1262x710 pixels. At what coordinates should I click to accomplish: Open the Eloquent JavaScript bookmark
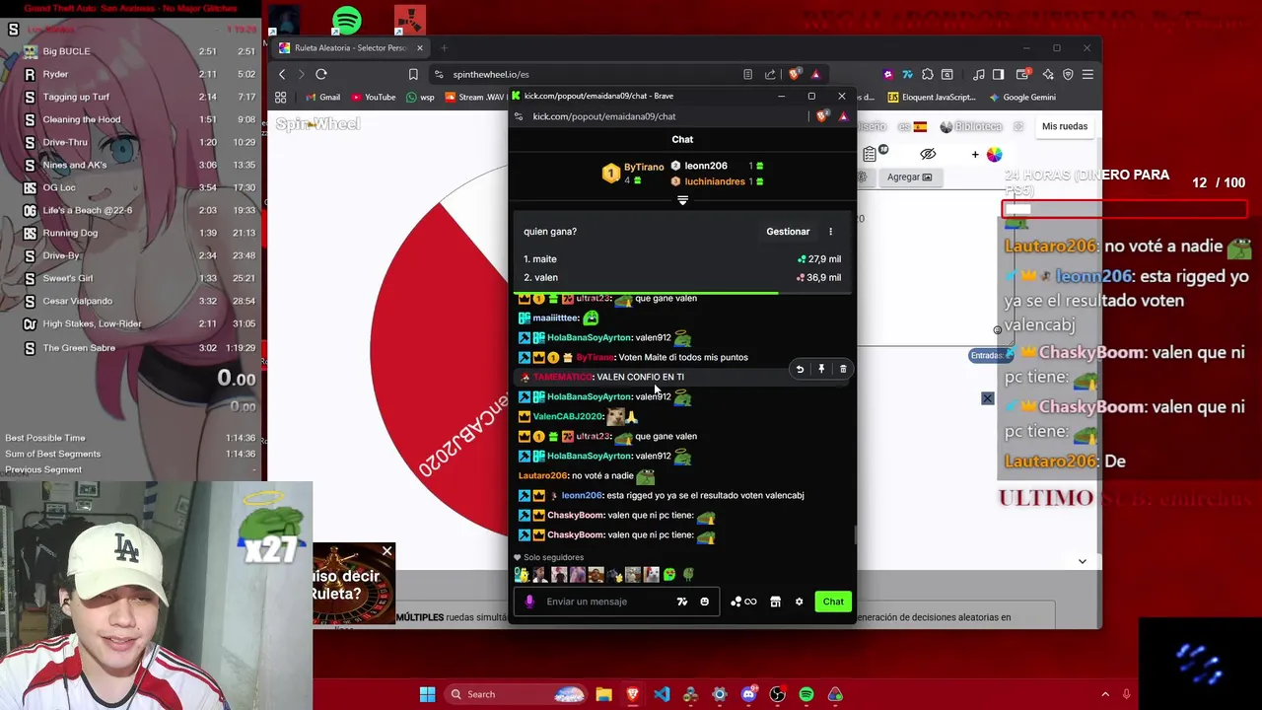click(x=932, y=97)
